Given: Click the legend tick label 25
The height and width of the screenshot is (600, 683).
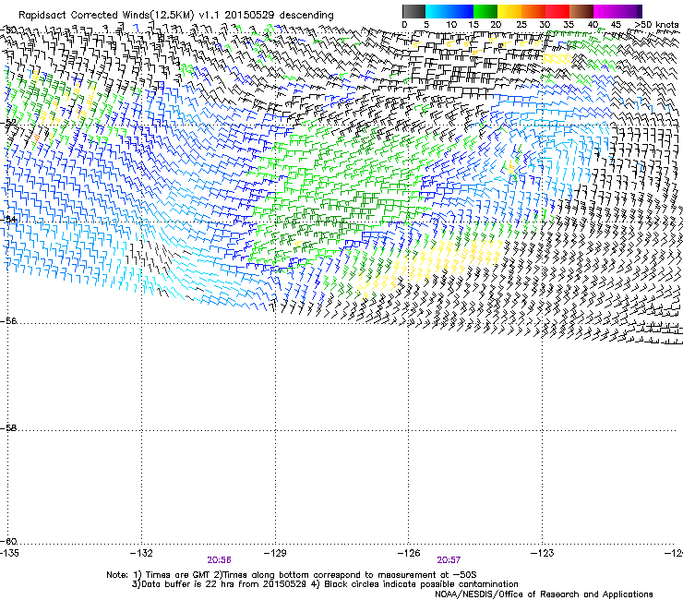Looking at the screenshot, I should 521,25.
